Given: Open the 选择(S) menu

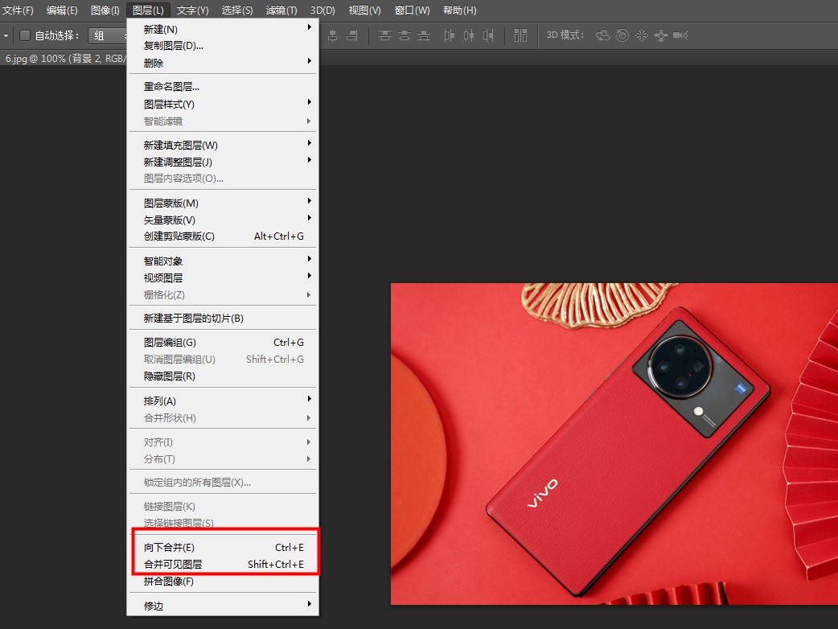Looking at the screenshot, I should [237, 10].
